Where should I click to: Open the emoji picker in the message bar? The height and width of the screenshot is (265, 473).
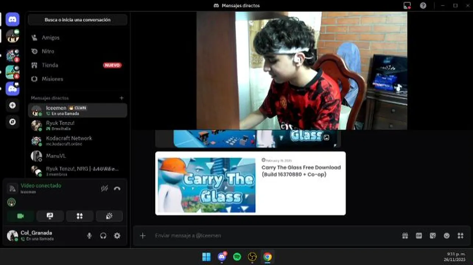446,236
